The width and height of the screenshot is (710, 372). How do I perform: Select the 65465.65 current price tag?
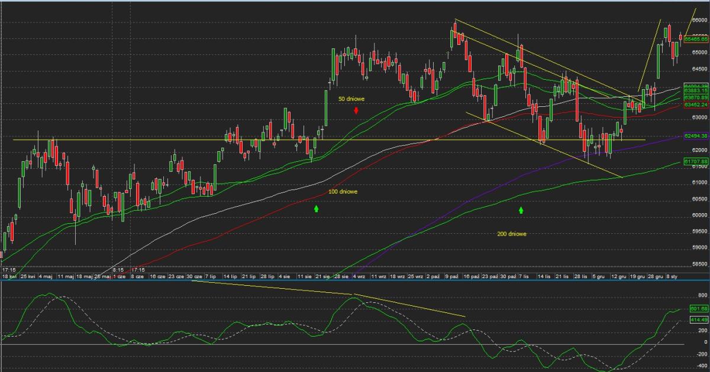tap(696, 40)
